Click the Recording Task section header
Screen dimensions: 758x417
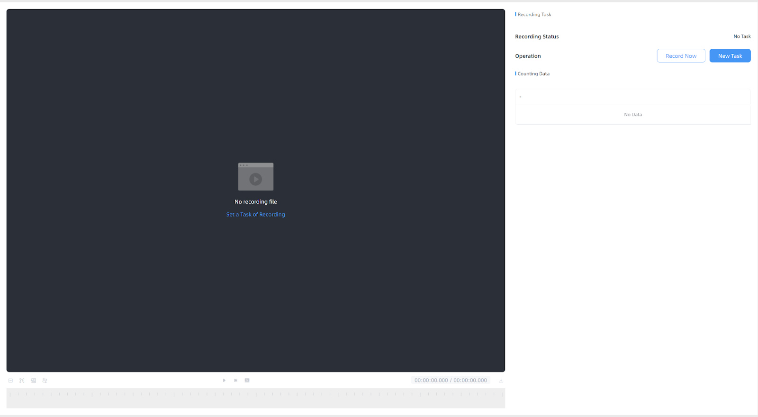point(534,15)
